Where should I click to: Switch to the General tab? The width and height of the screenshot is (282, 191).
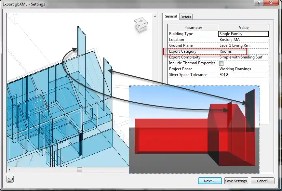(x=170, y=16)
